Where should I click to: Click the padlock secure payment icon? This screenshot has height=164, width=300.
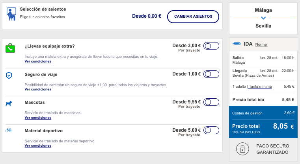tap(242, 149)
